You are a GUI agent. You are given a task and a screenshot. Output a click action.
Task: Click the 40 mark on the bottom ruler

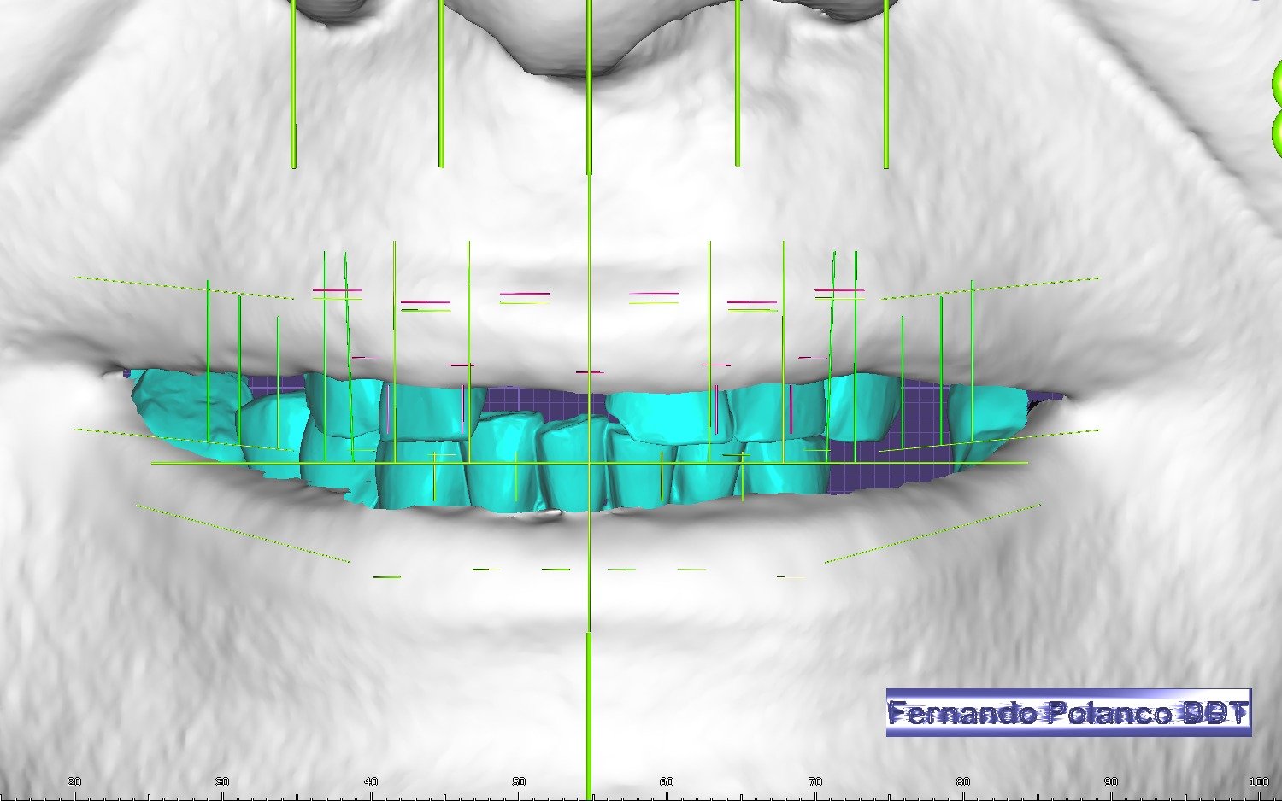(x=371, y=782)
